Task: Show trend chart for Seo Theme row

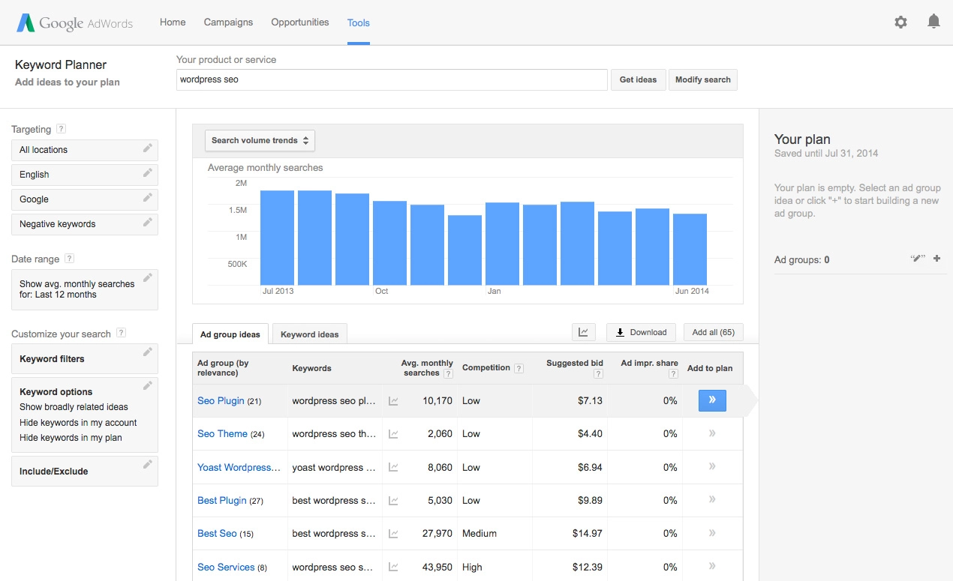Action: 393,434
